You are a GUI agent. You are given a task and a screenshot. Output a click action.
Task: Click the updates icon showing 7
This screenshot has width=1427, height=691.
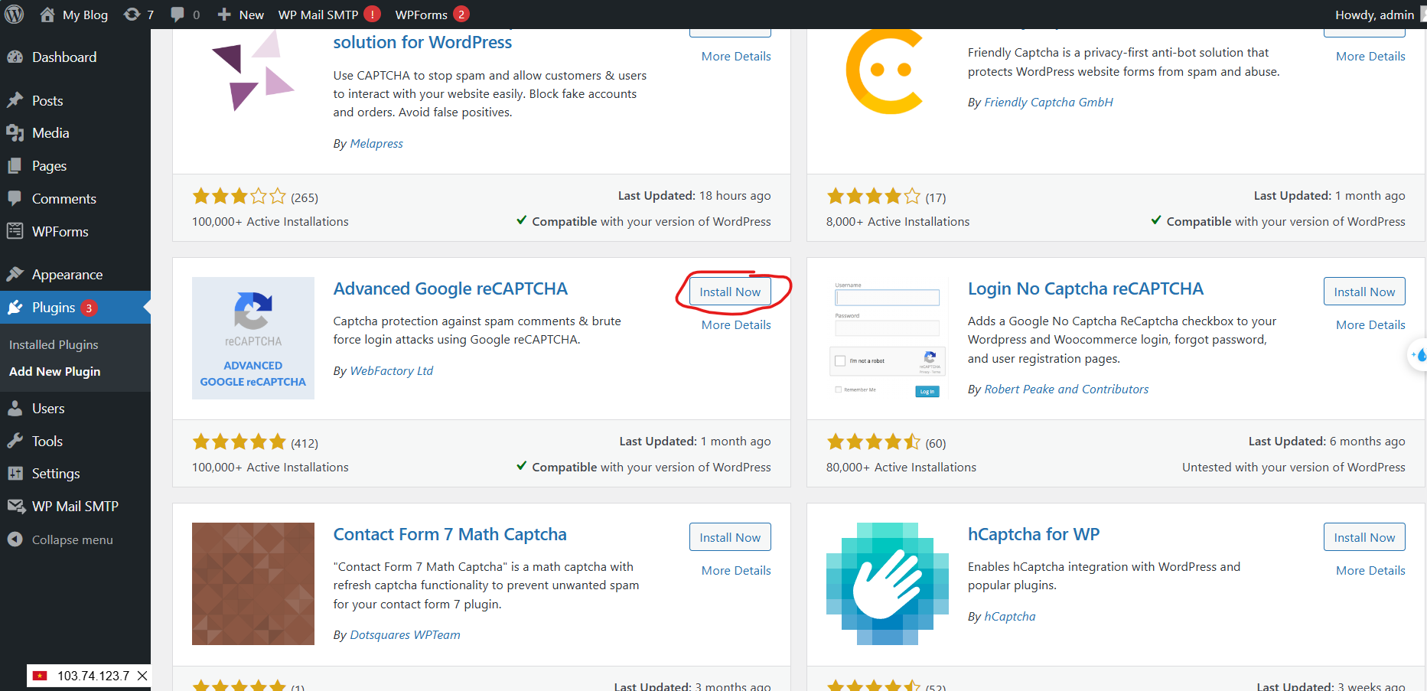(x=132, y=15)
